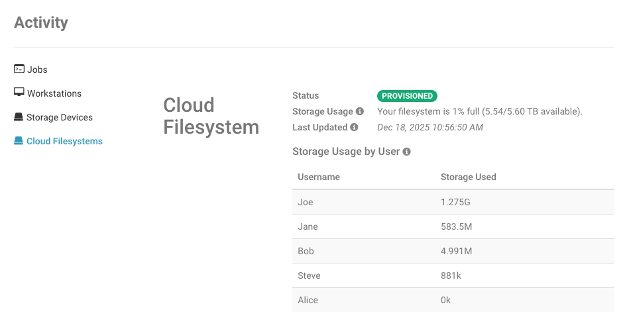Open the Jobs section
This screenshot has height=335, width=627.
tap(37, 70)
